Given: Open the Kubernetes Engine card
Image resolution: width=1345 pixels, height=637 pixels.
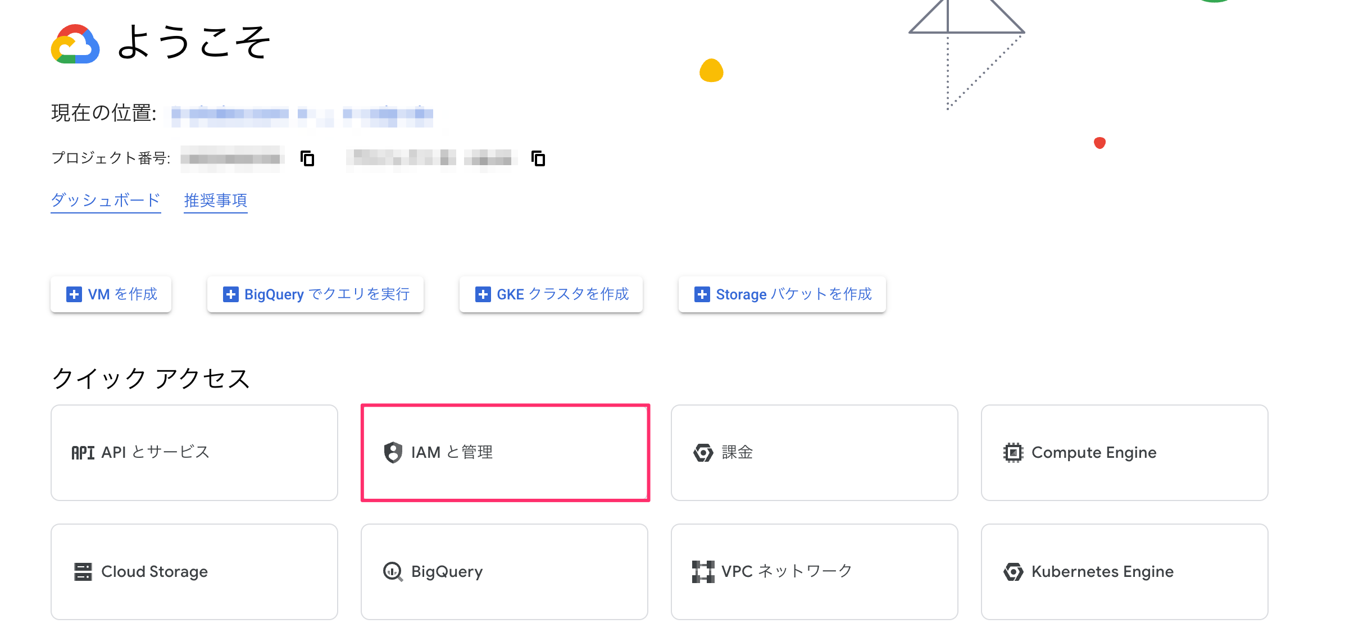Looking at the screenshot, I should (1125, 572).
